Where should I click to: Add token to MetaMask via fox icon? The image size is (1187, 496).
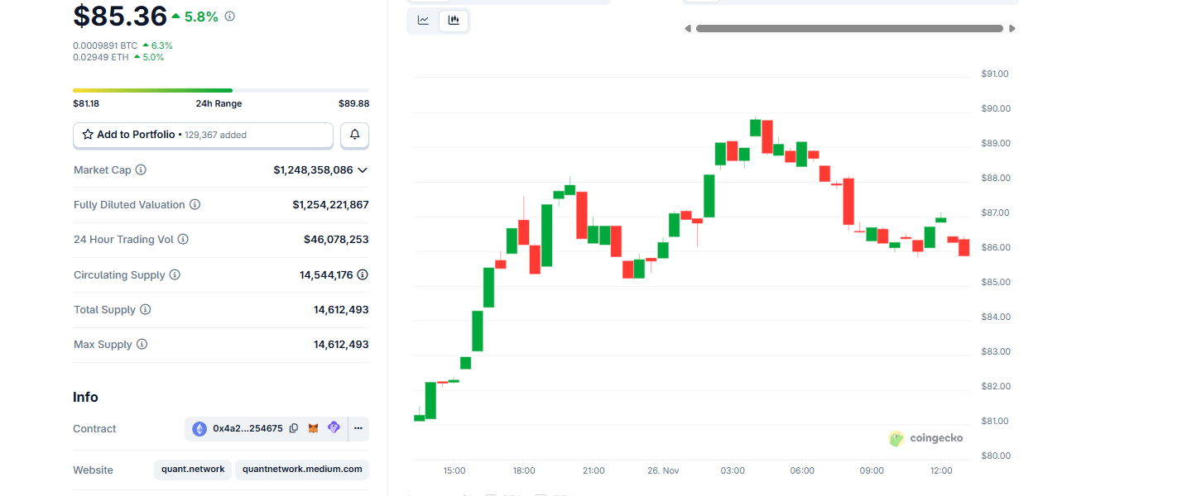click(x=314, y=428)
